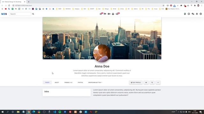
Task: Open the Windows notification center icon
Action: [x=201, y=112]
